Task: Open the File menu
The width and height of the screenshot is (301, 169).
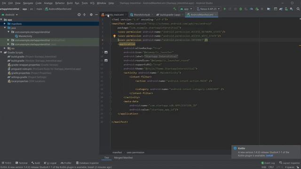Action: [x=4, y=3]
